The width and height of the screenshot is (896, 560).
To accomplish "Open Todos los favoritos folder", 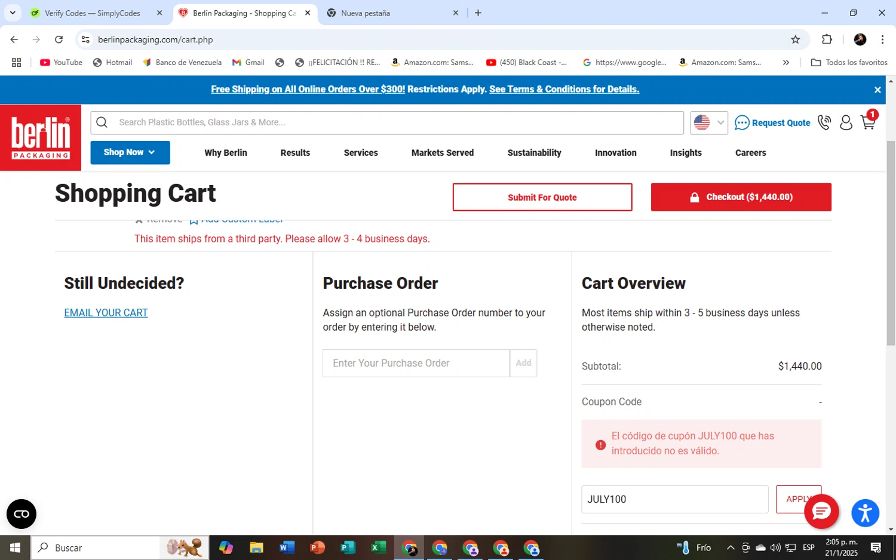I will click(849, 62).
